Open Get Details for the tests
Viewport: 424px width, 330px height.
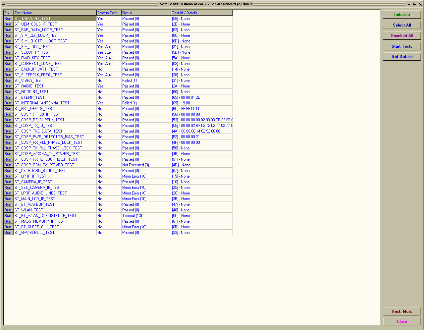pyautogui.click(x=402, y=57)
